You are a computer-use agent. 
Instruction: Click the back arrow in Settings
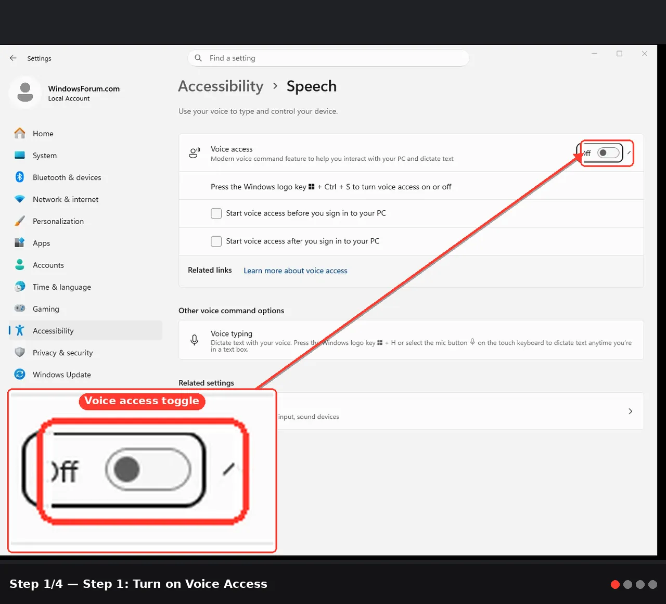tap(13, 58)
